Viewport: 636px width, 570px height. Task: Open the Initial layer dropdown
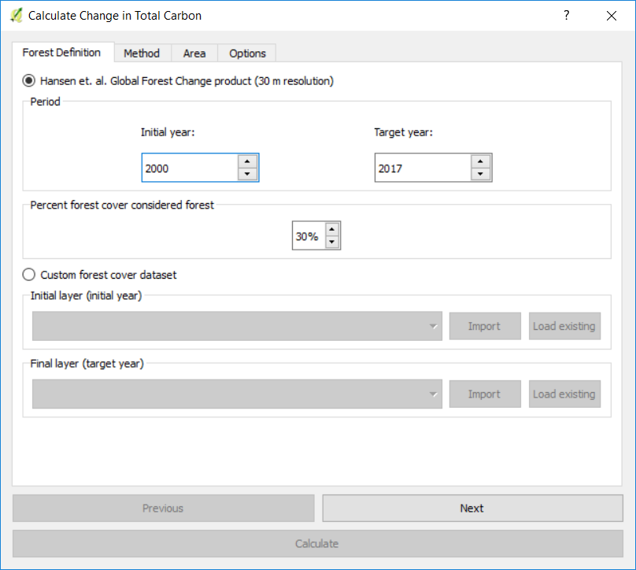[x=237, y=326]
